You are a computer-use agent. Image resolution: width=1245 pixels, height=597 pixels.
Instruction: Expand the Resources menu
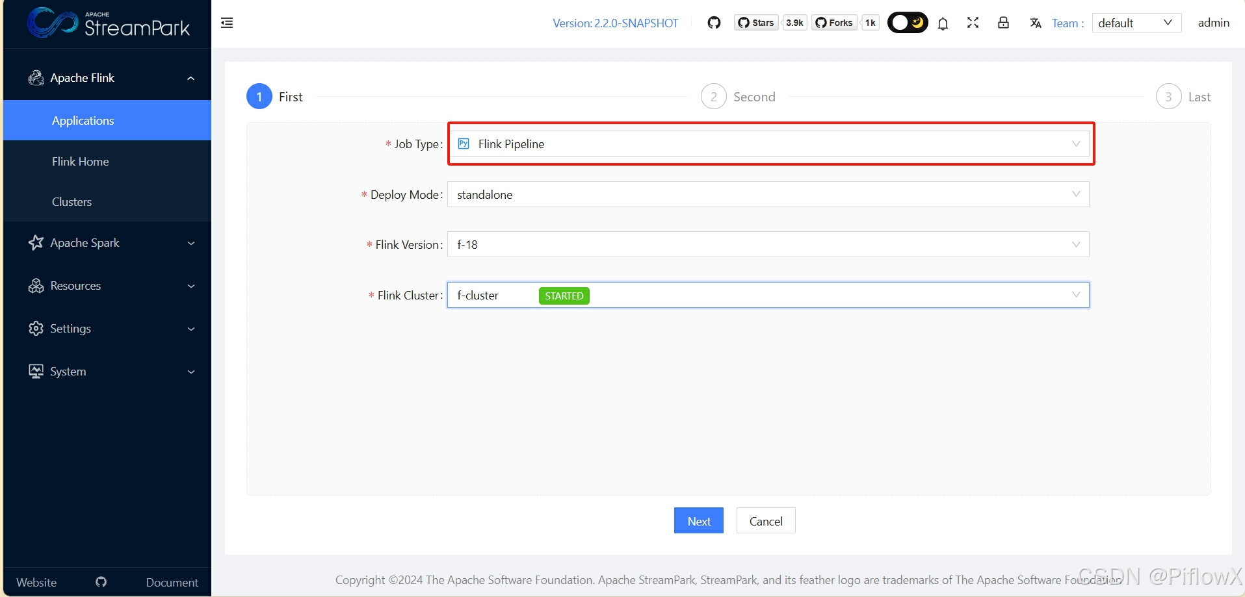pos(107,286)
